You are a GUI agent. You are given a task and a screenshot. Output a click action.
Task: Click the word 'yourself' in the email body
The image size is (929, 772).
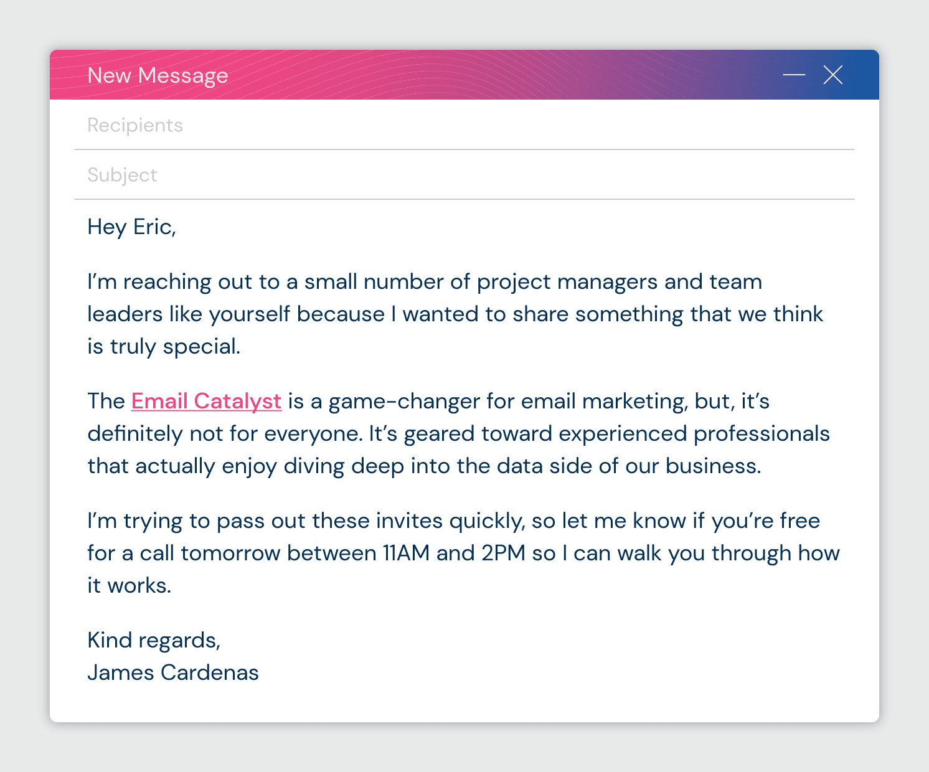[x=249, y=314]
